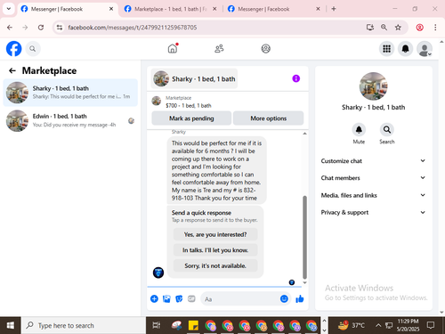
Task: Open the Notifications bell in header
Action: tap(405, 49)
